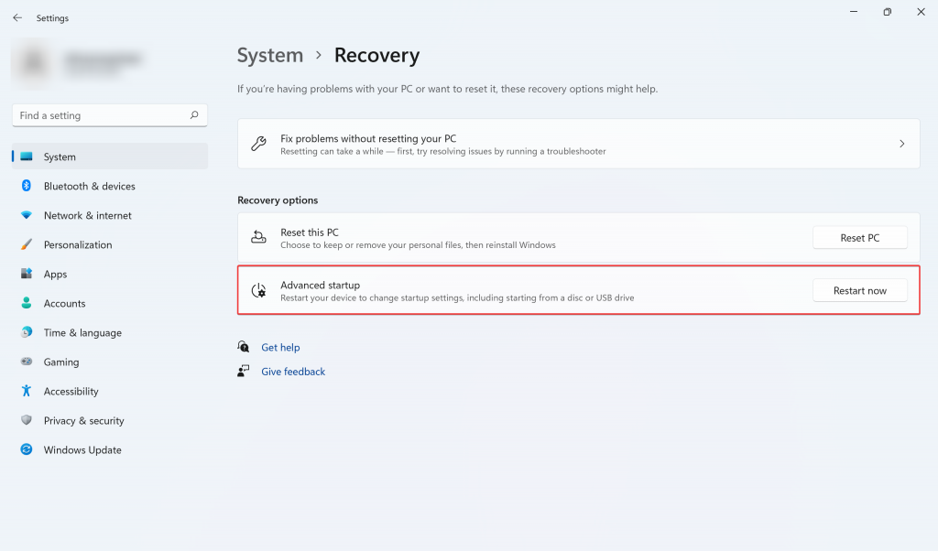The width and height of the screenshot is (938, 551).
Task: Close the Settings window
Action: [x=921, y=11]
